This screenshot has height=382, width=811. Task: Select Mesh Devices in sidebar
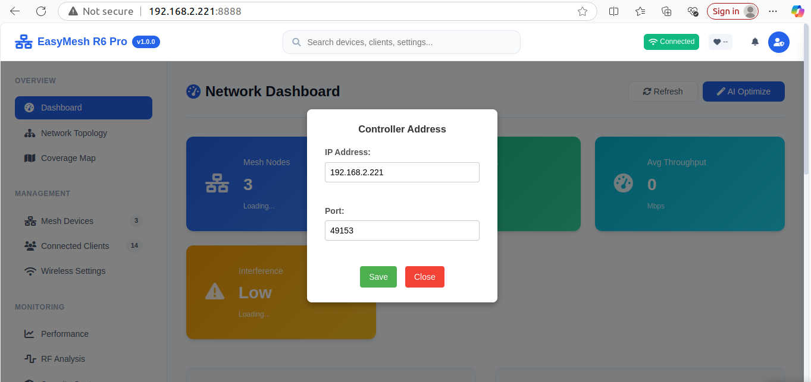click(67, 221)
